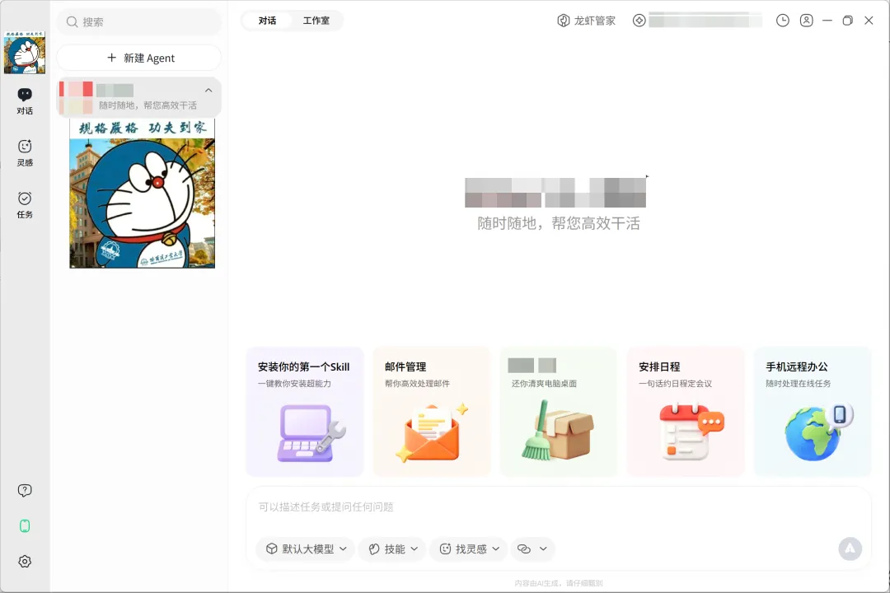Focus the 搜索 search field
The image size is (890, 593).
point(139,22)
